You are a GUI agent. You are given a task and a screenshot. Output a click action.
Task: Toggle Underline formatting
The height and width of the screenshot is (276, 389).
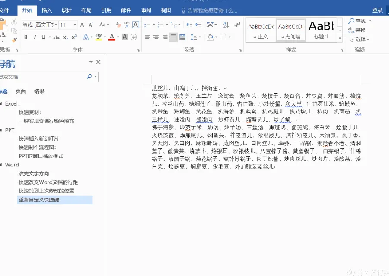[x=43, y=38]
